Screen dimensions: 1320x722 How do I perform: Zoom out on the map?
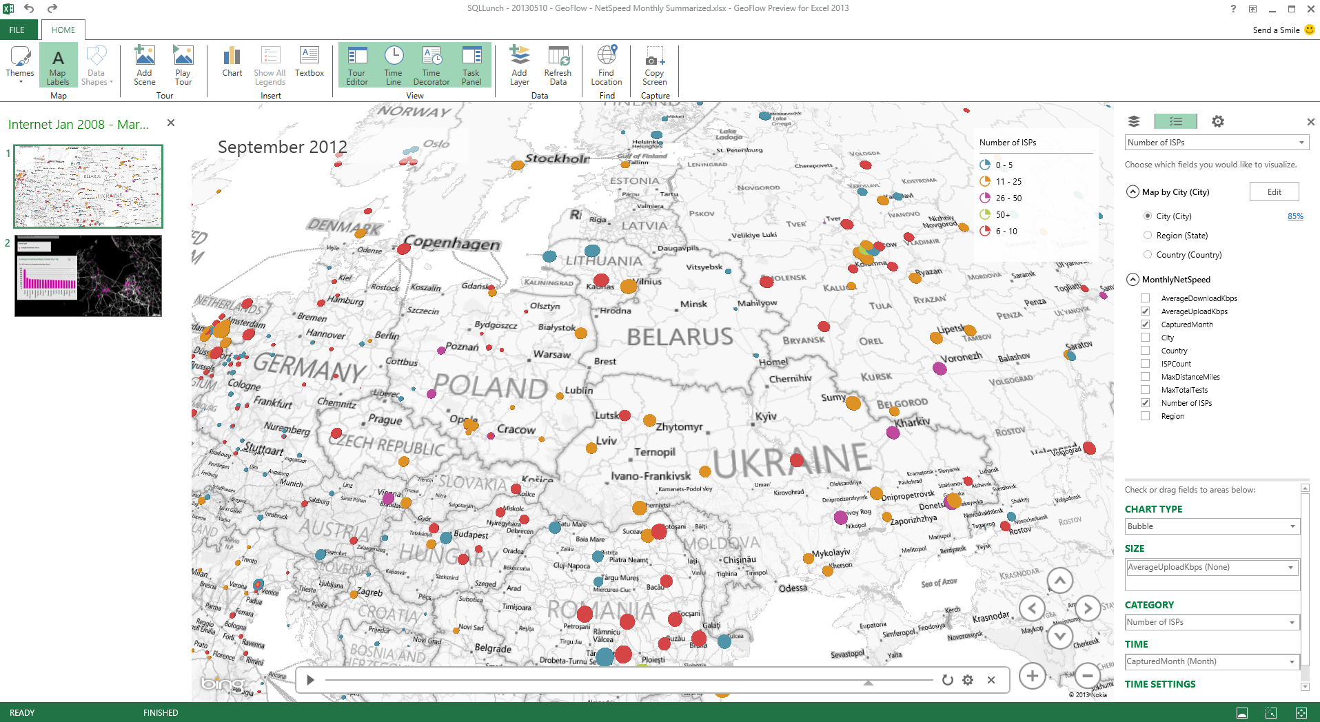1087,677
